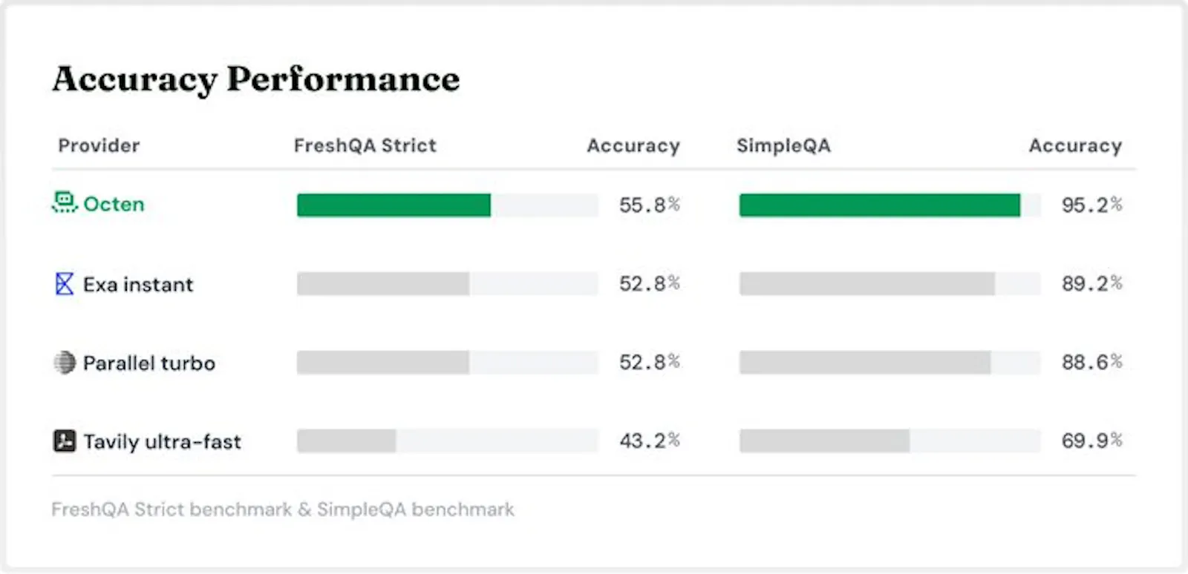Click the Accuracy Performance title

(256, 79)
